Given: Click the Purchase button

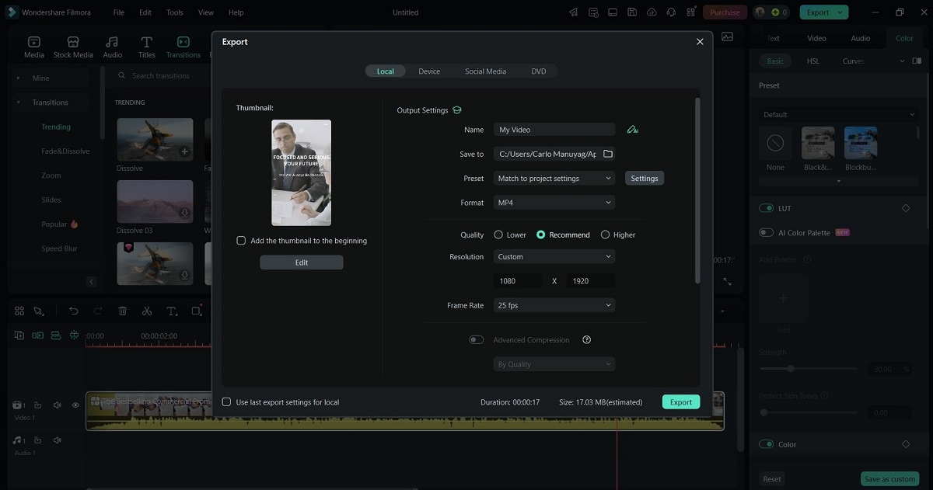Looking at the screenshot, I should click(725, 12).
